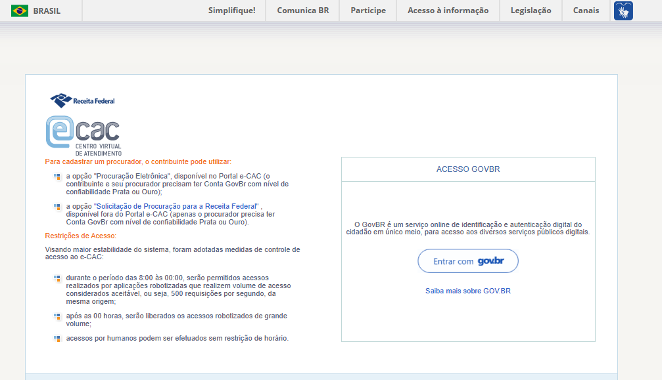Click bullet icon beside 'acessos por humanos'
The image size is (662, 380).
tap(57, 339)
